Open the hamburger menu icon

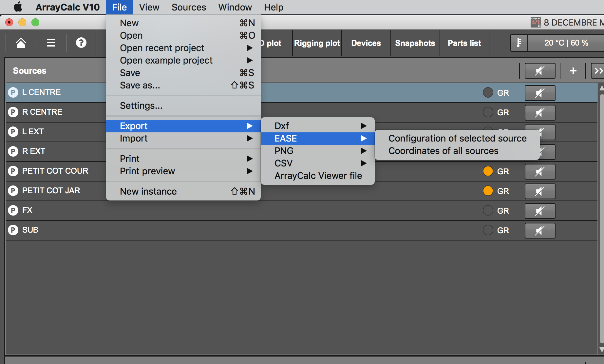coord(51,43)
